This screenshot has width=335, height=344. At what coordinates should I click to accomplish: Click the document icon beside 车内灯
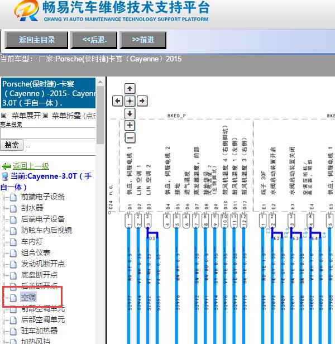click(x=13, y=242)
